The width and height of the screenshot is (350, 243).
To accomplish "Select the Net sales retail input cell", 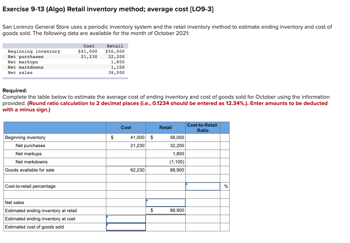I will pyautogui.click(x=165, y=202).
